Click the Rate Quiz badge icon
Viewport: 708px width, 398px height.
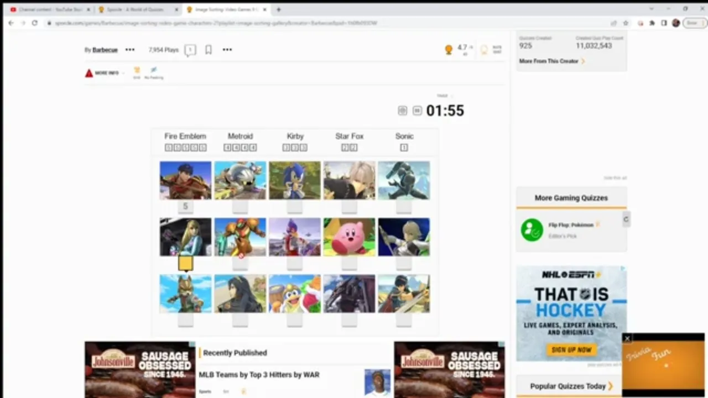pos(484,49)
